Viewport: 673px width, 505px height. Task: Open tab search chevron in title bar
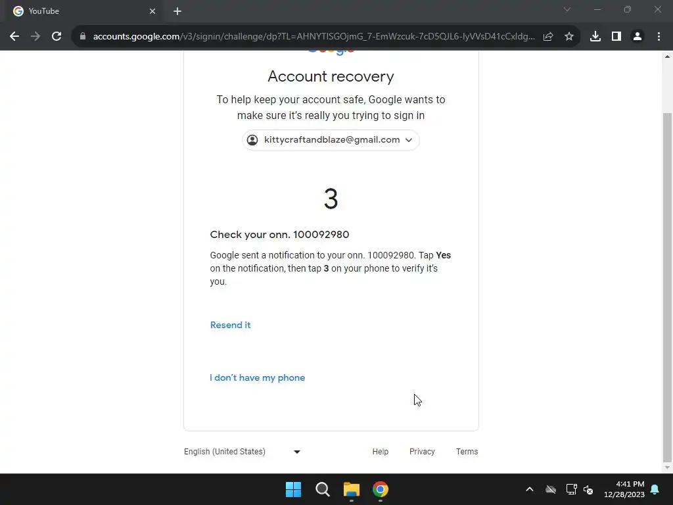coord(567,9)
